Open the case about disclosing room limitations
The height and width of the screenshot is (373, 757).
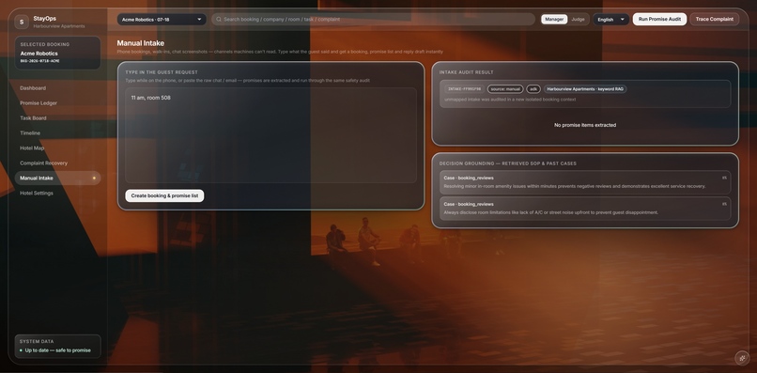point(585,209)
